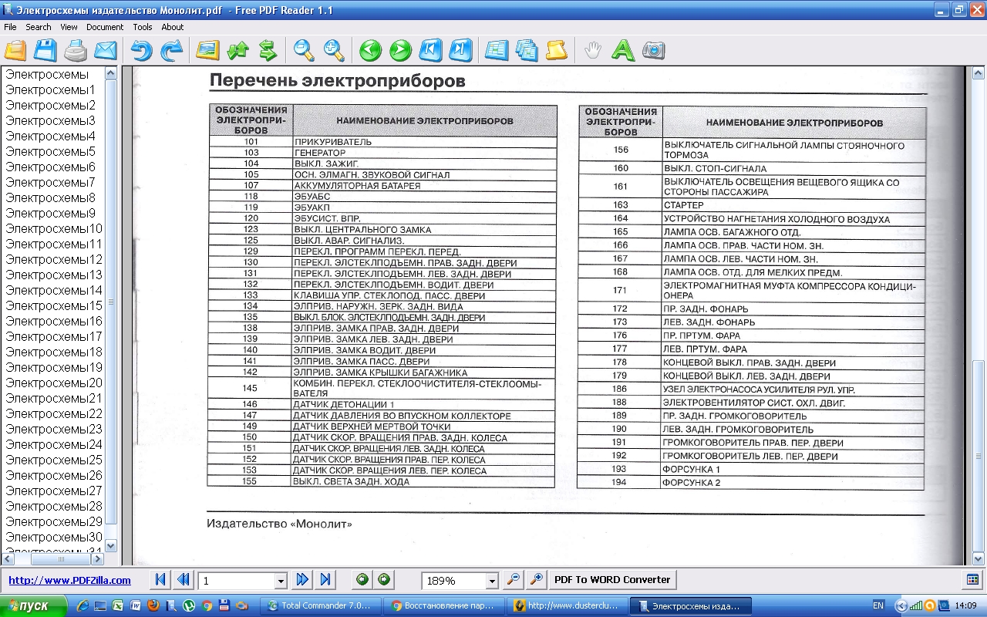
Task: Switch to Восстановление пар... Chrome taskbar button
Action: [x=445, y=606]
